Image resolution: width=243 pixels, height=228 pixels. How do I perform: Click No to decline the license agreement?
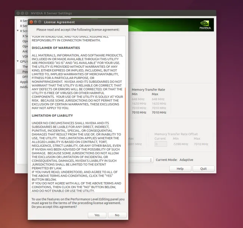[x=117, y=215]
